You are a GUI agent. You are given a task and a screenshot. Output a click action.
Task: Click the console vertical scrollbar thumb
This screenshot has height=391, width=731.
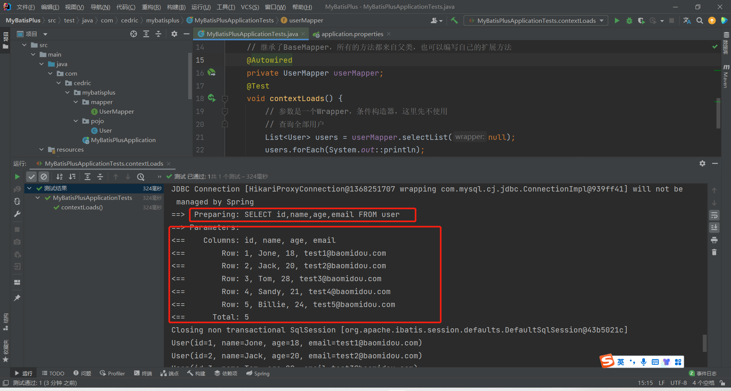[x=704, y=343]
